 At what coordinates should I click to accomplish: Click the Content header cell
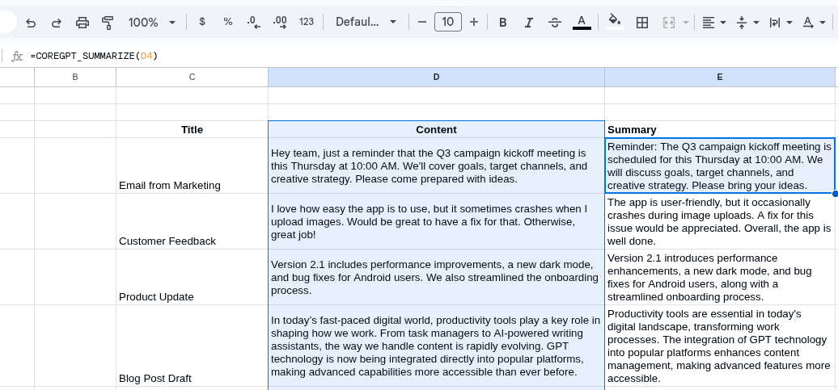point(436,130)
